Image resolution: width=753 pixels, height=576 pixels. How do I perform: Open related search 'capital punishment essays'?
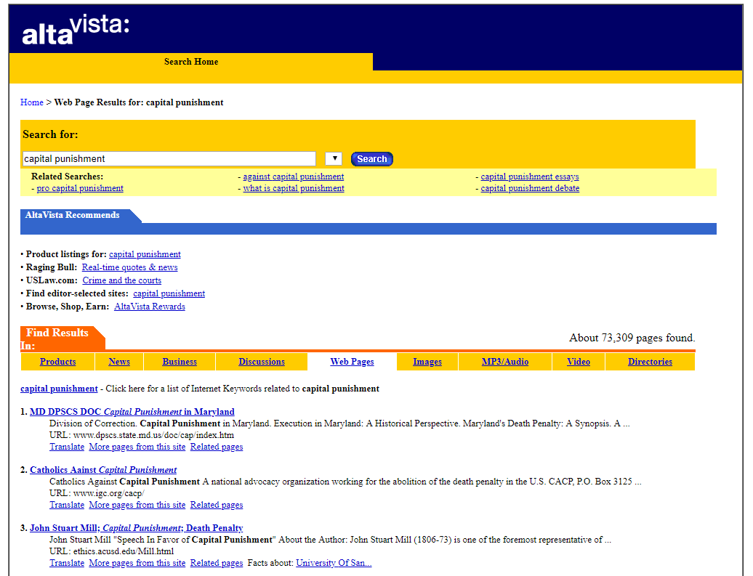click(x=530, y=177)
